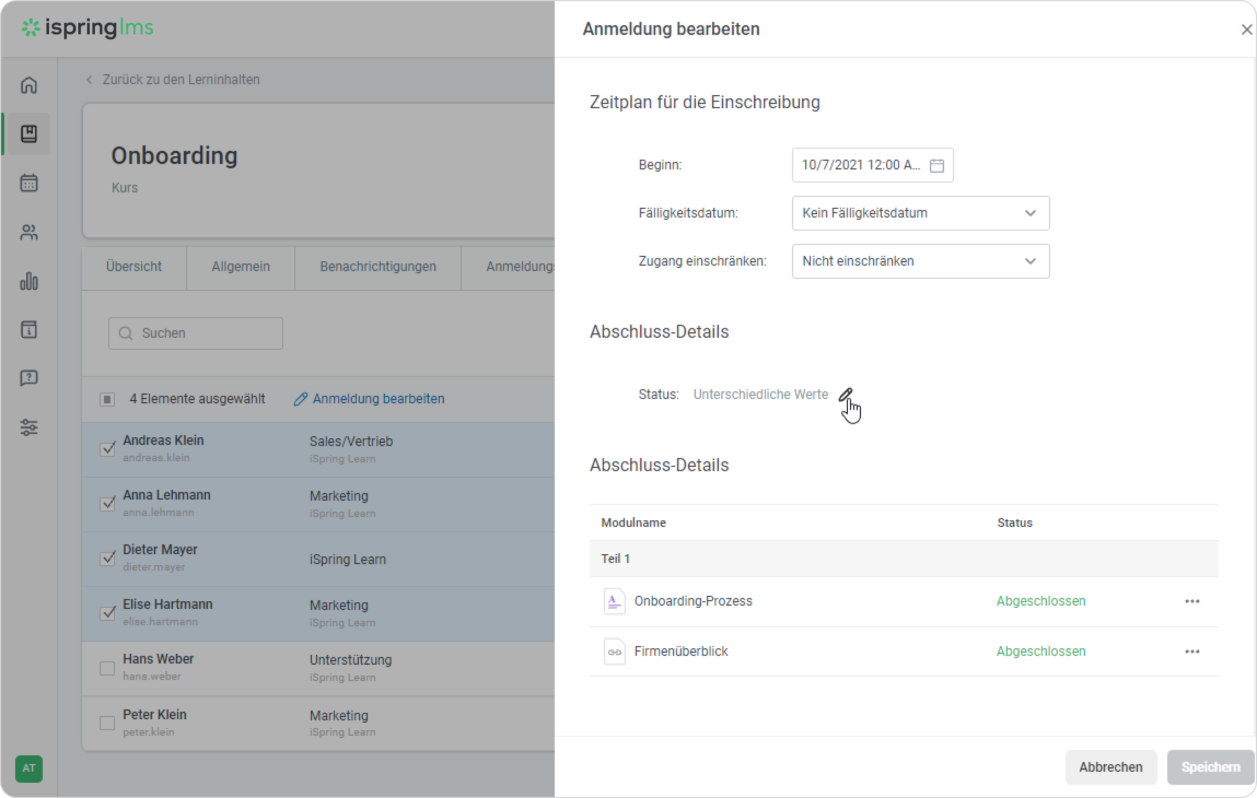Open the settings sliders icon in sidebar
1257x798 pixels.
click(29, 427)
